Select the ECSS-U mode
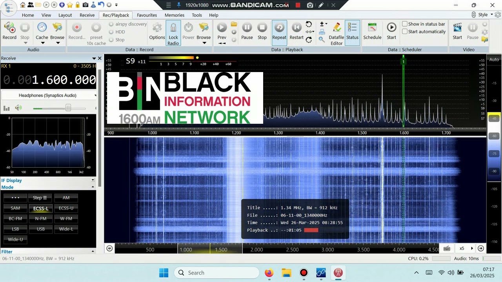 pyautogui.click(x=66, y=208)
